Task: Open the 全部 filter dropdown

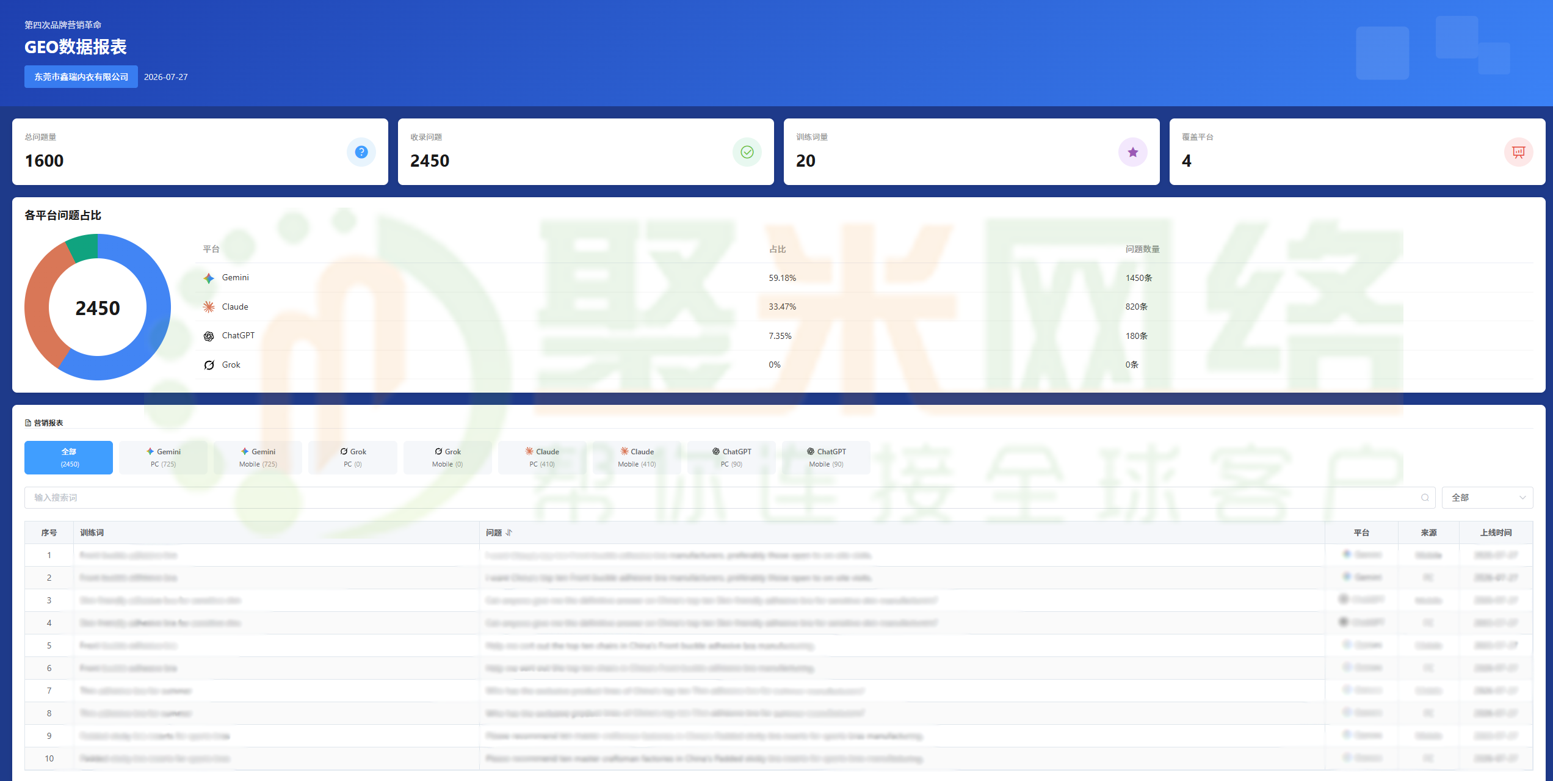Action: (x=1488, y=498)
